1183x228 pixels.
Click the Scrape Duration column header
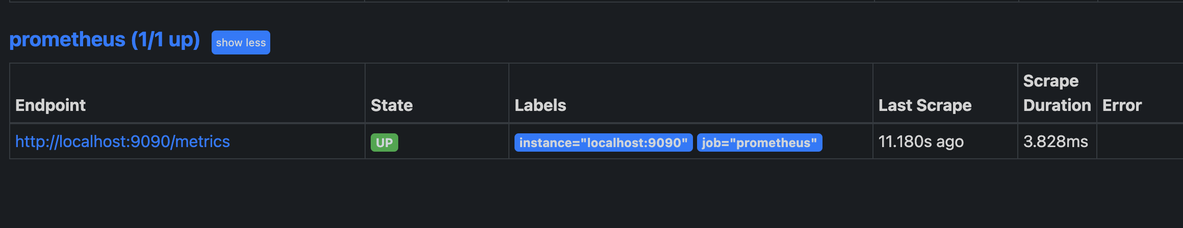click(1057, 93)
